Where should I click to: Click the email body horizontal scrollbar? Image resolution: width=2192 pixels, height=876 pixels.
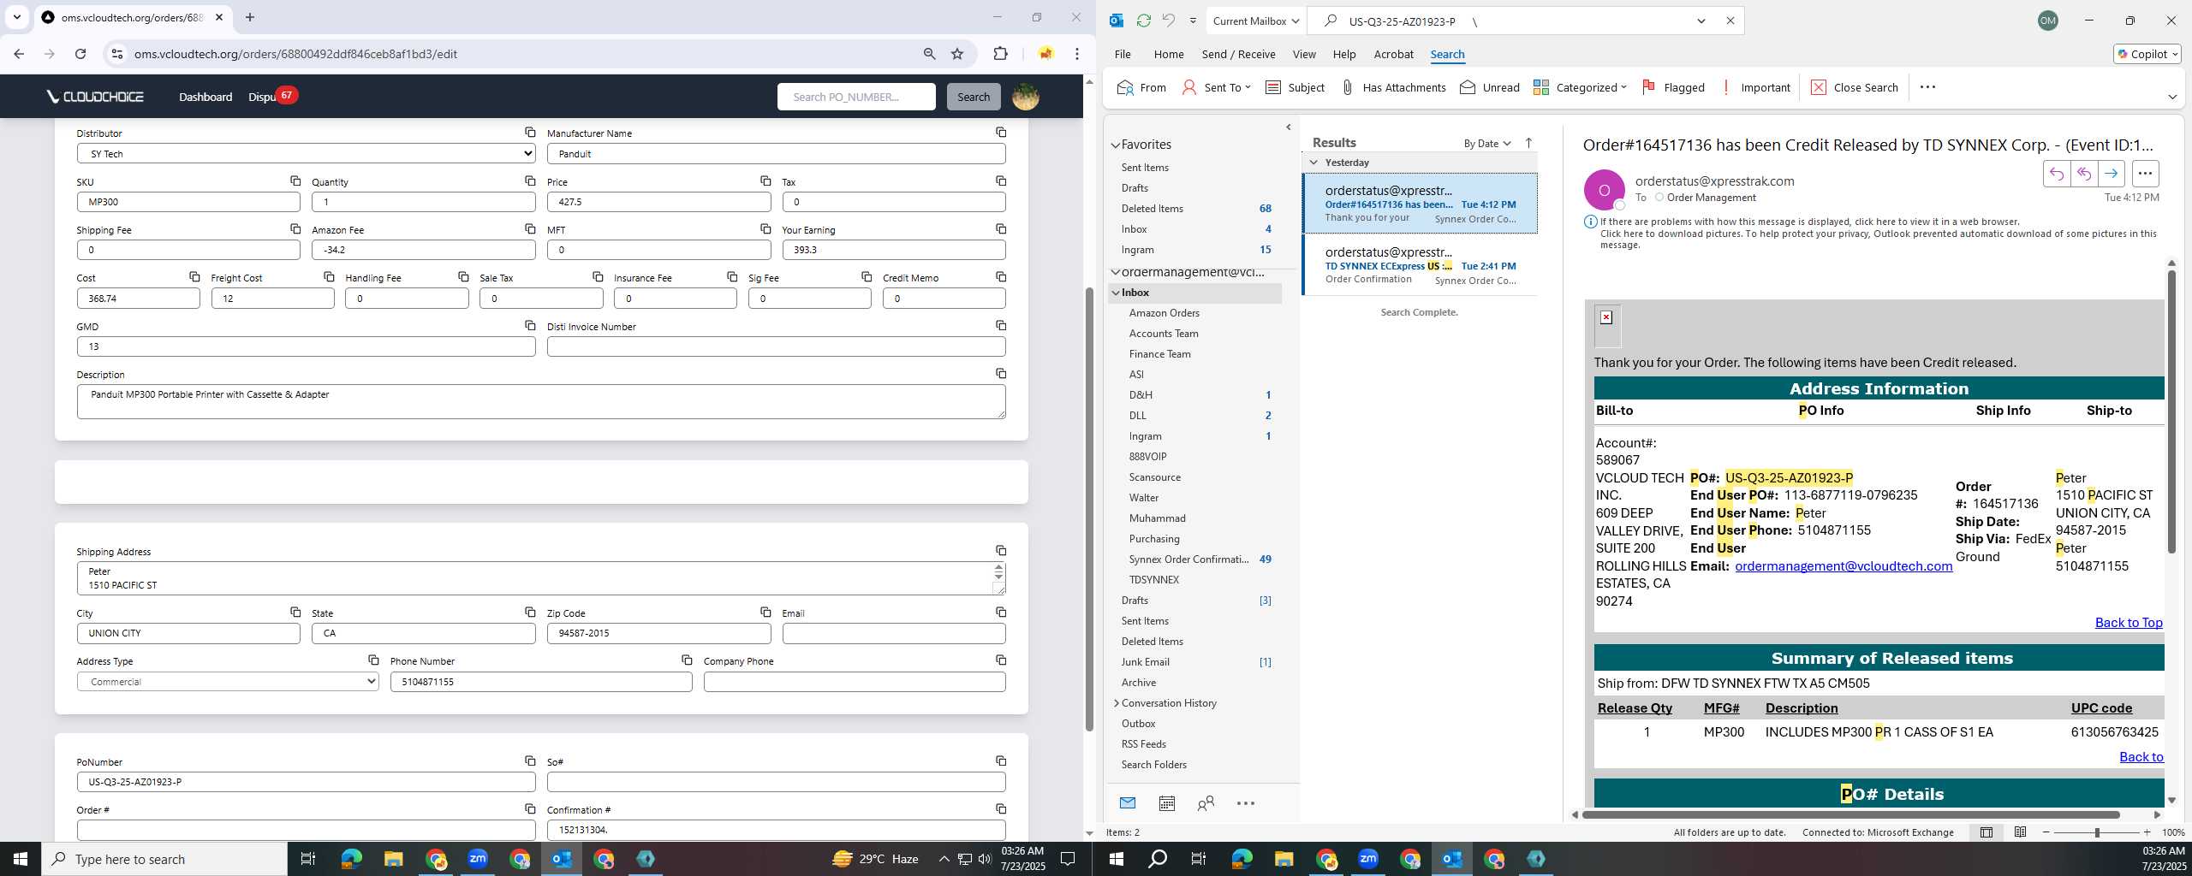click(1850, 814)
